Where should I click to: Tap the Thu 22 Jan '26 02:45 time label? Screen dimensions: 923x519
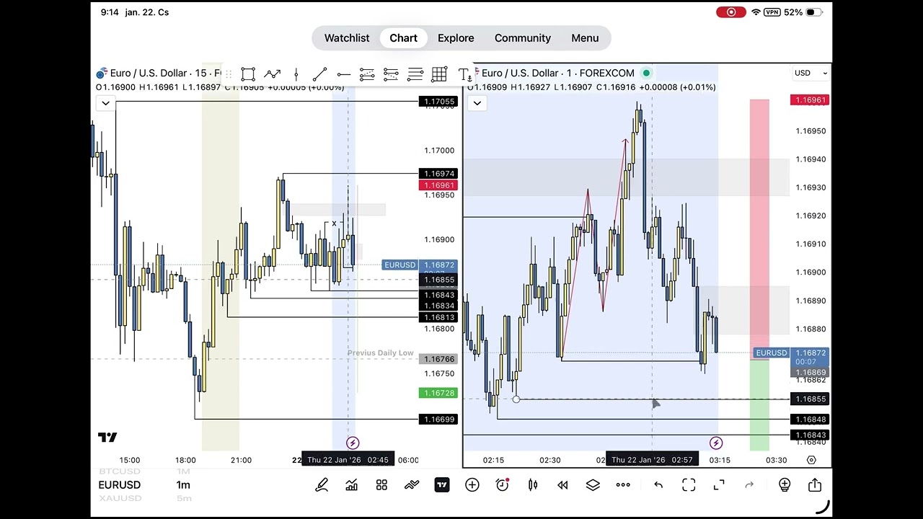coord(348,460)
